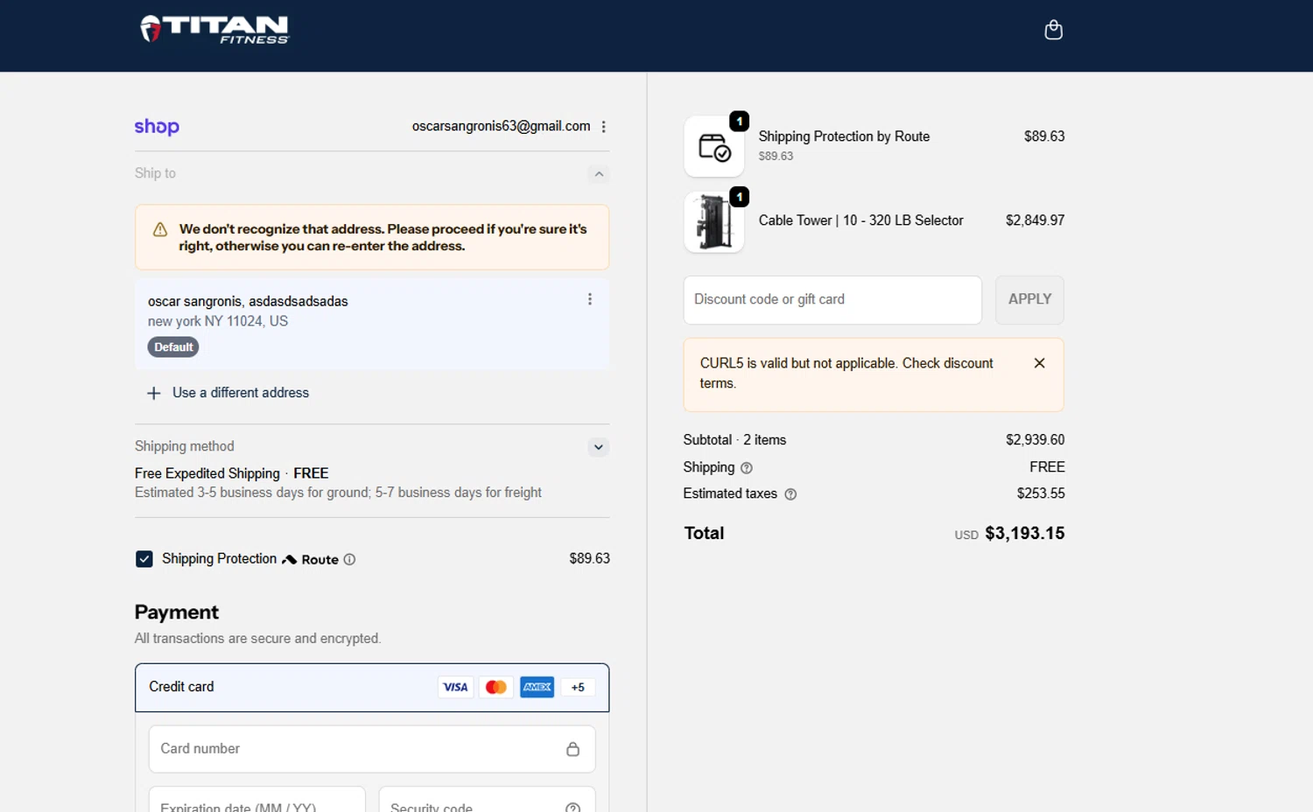This screenshot has height=812, width=1313.
Task: Click Use a different address
Action: (x=241, y=393)
